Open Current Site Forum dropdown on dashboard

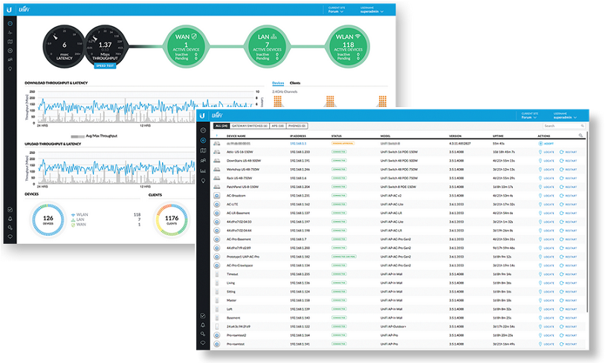tap(337, 11)
